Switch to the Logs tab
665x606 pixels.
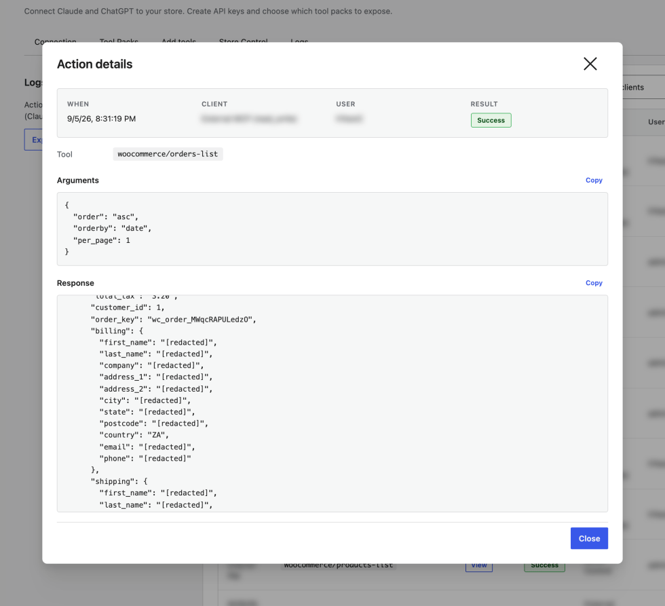(299, 41)
